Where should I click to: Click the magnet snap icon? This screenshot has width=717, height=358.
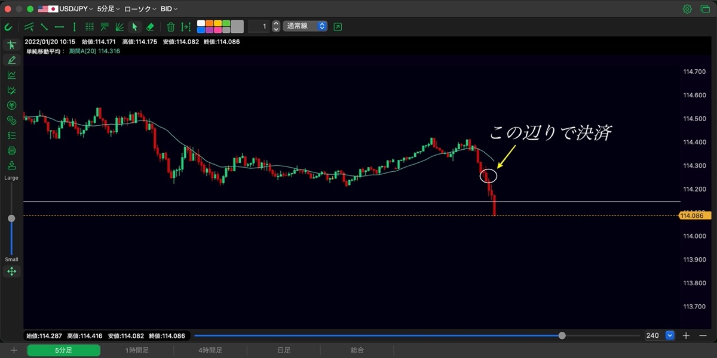pyautogui.click(x=8, y=27)
